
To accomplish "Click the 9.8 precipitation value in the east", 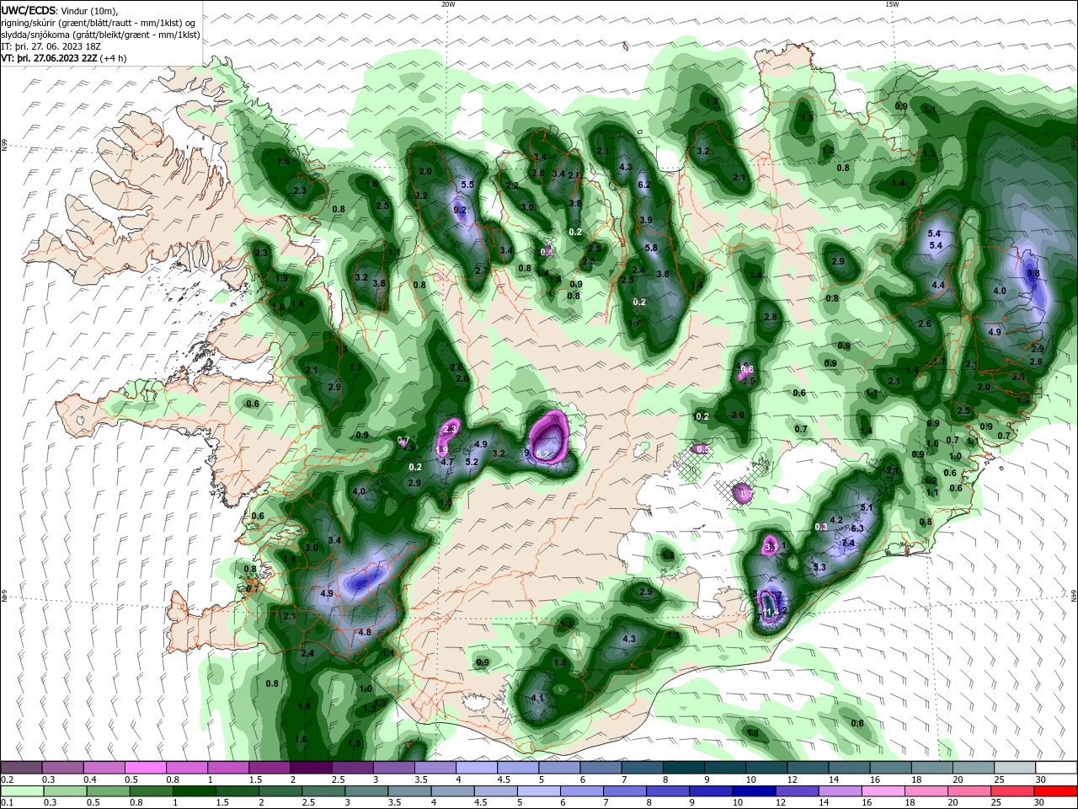I will coord(1033,273).
